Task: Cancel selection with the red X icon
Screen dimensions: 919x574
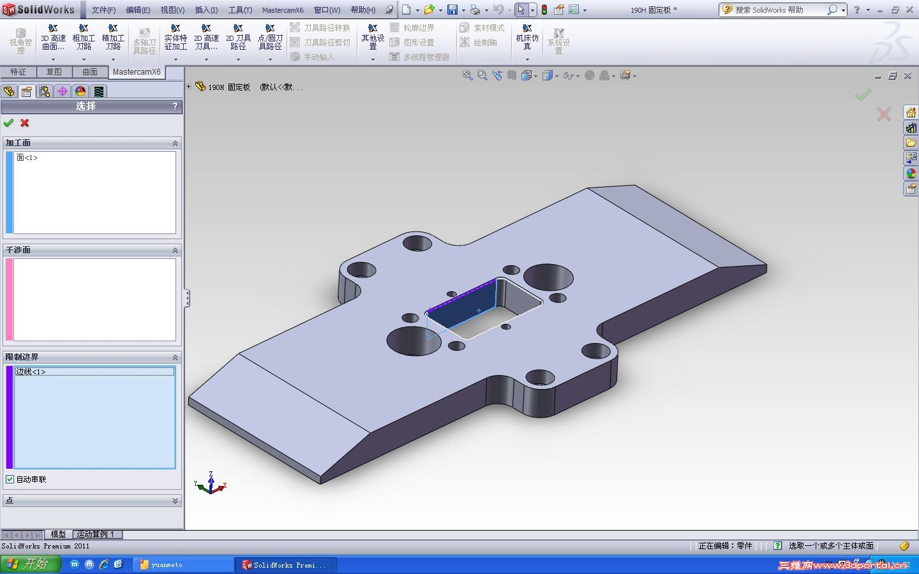Action: [25, 123]
